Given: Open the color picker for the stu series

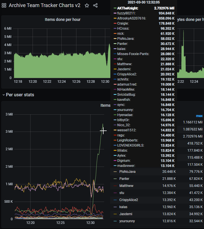Looking at the screenshot, I should tap(115, 193).
